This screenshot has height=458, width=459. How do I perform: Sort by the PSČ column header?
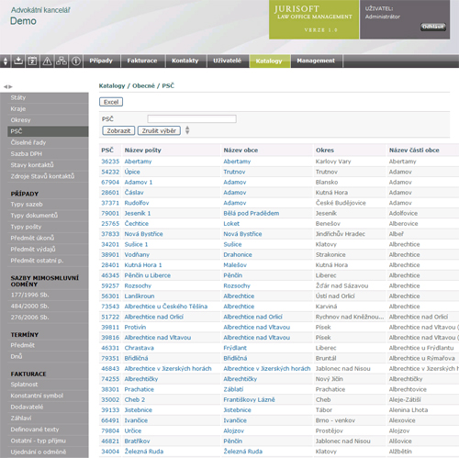[107, 151]
